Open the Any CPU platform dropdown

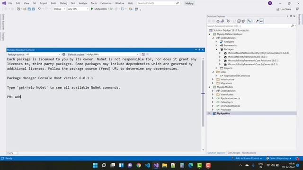(78, 9)
